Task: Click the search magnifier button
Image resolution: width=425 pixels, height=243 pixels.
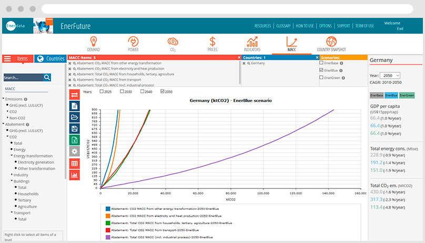Action: click(47, 77)
